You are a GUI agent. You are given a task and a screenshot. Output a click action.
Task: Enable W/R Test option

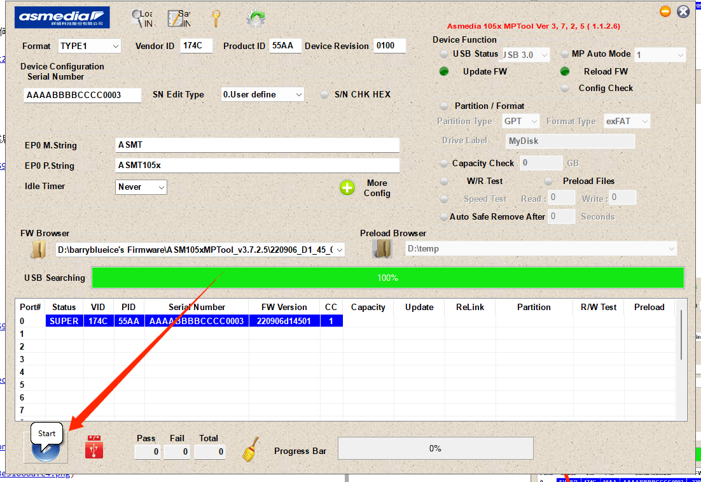click(x=443, y=181)
